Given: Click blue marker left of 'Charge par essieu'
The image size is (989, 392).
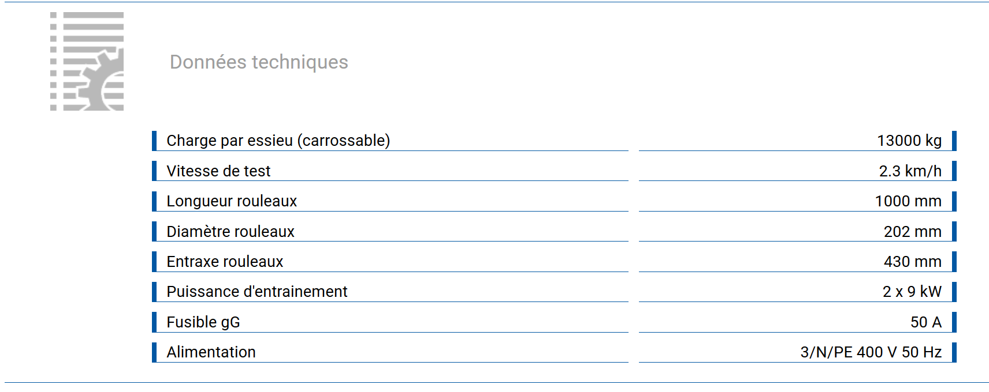Looking at the screenshot, I should coord(154,141).
